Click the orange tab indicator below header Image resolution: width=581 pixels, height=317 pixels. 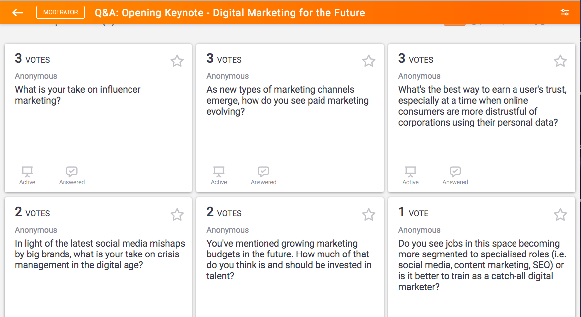(454, 24)
